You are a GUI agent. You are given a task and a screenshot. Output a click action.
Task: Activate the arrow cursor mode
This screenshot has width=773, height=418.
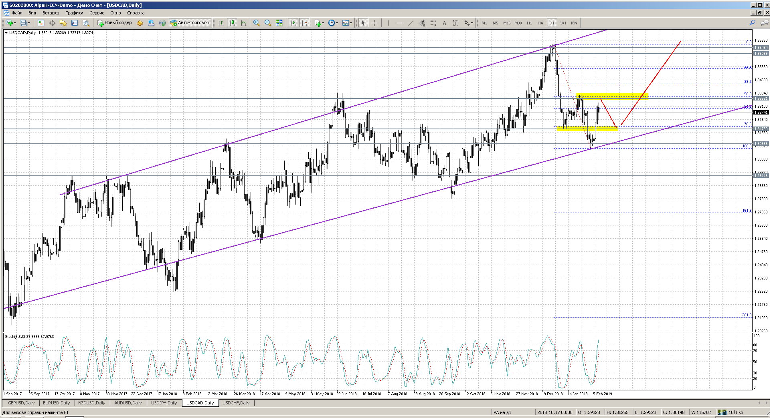(x=363, y=23)
